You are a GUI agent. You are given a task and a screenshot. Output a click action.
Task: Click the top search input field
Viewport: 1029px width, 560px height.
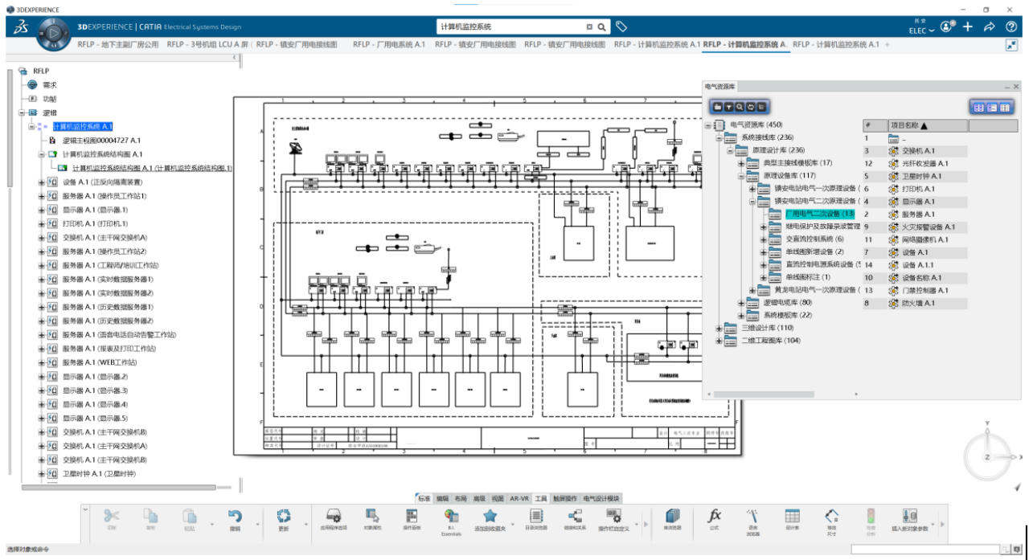coord(510,27)
